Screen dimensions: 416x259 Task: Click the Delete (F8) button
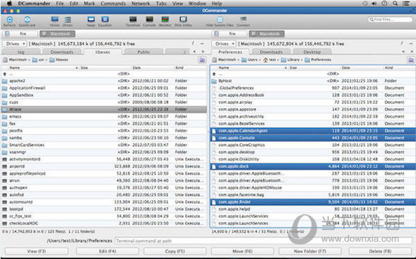[x=380, y=251]
